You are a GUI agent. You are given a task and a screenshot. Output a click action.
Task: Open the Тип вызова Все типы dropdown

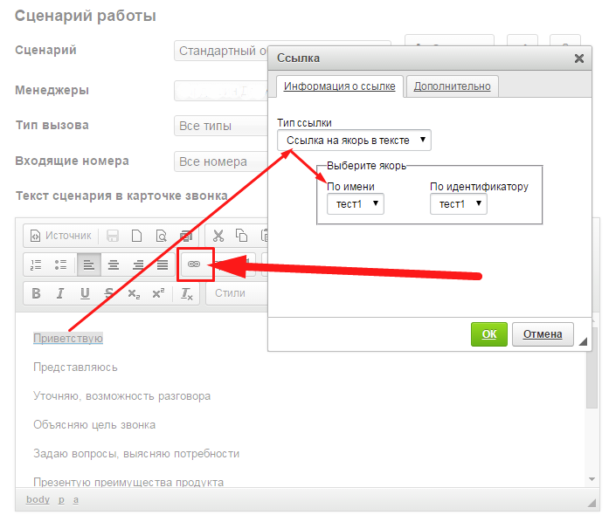pos(221,126)
